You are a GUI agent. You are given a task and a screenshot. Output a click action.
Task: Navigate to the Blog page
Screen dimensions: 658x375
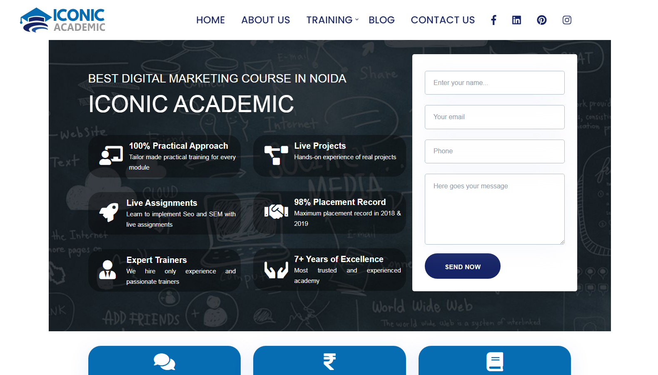tap(381, 20)
